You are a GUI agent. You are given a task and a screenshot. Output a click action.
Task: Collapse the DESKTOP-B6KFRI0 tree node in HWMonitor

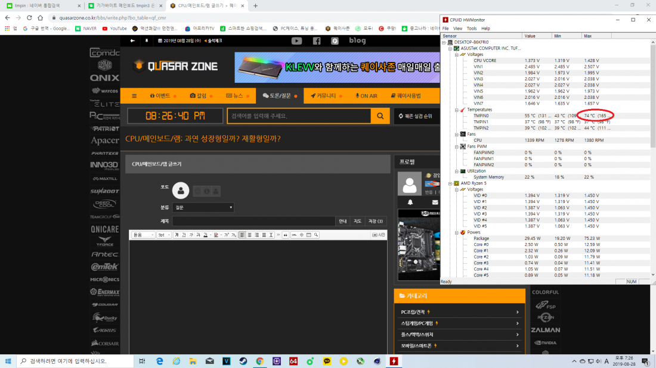[x=443, y=42]
